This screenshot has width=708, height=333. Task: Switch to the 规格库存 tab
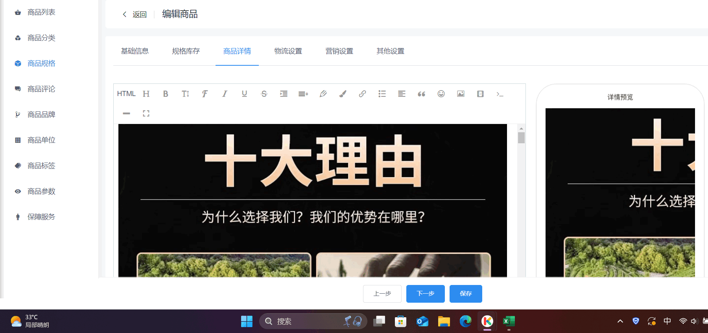coord(186,51)
